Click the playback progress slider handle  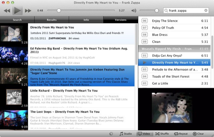[59, 11]
